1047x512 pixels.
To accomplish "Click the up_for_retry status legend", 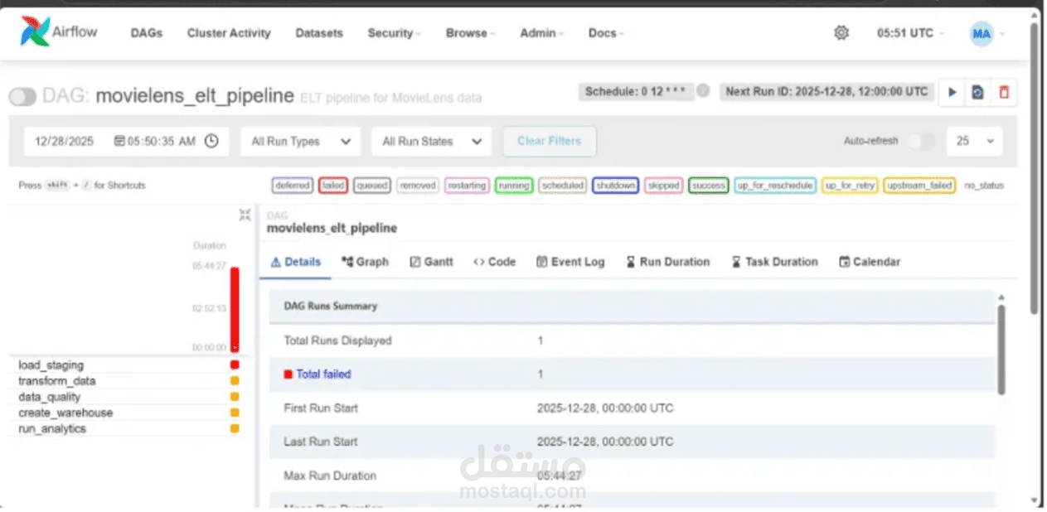I will (850, 186).
